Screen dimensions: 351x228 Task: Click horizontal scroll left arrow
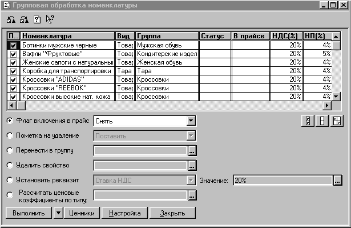[11, 105]
